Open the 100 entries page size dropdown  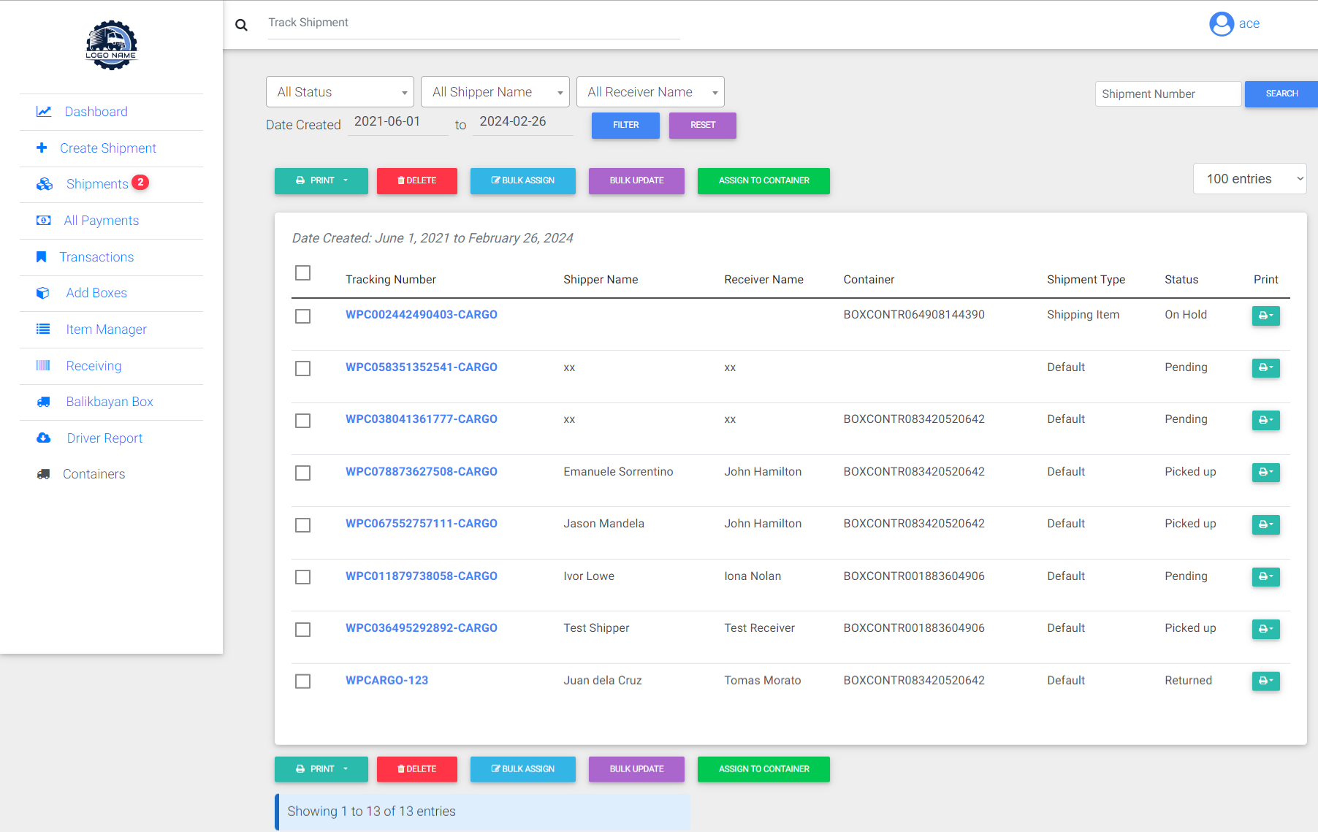(x=1249, y=179)
